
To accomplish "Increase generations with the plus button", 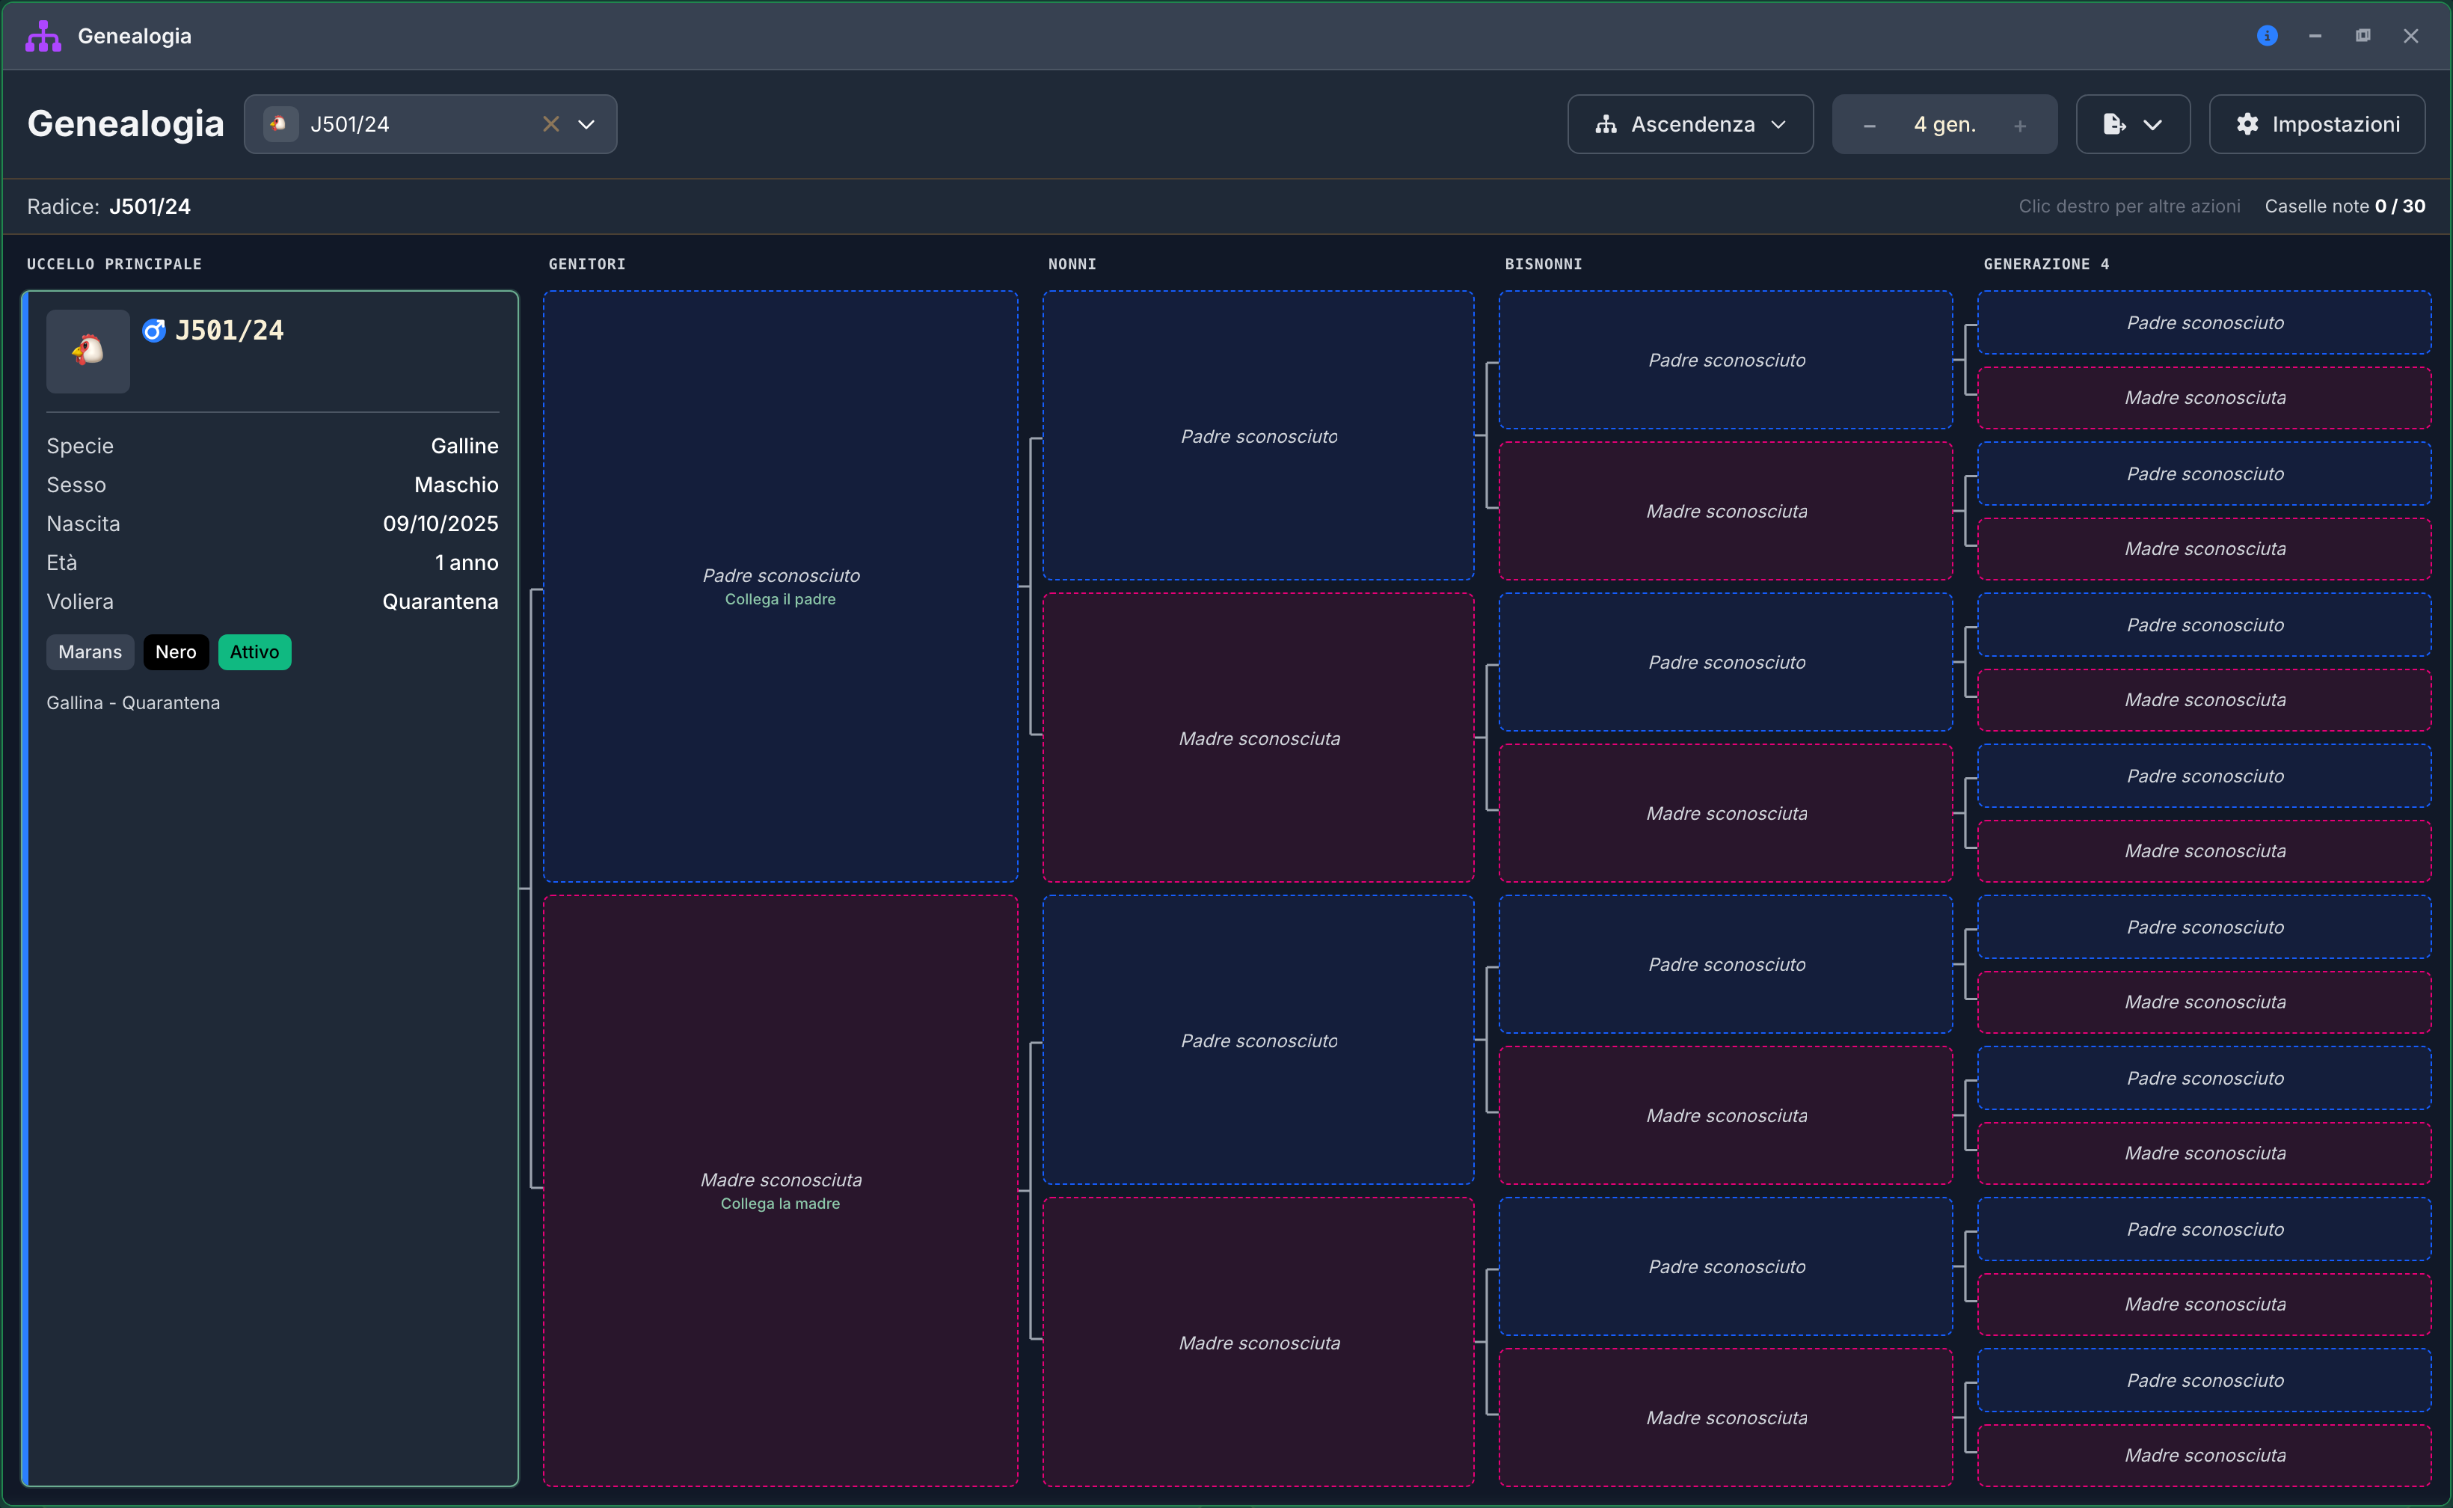I will pyautogui.click(x=2019, y=126).
